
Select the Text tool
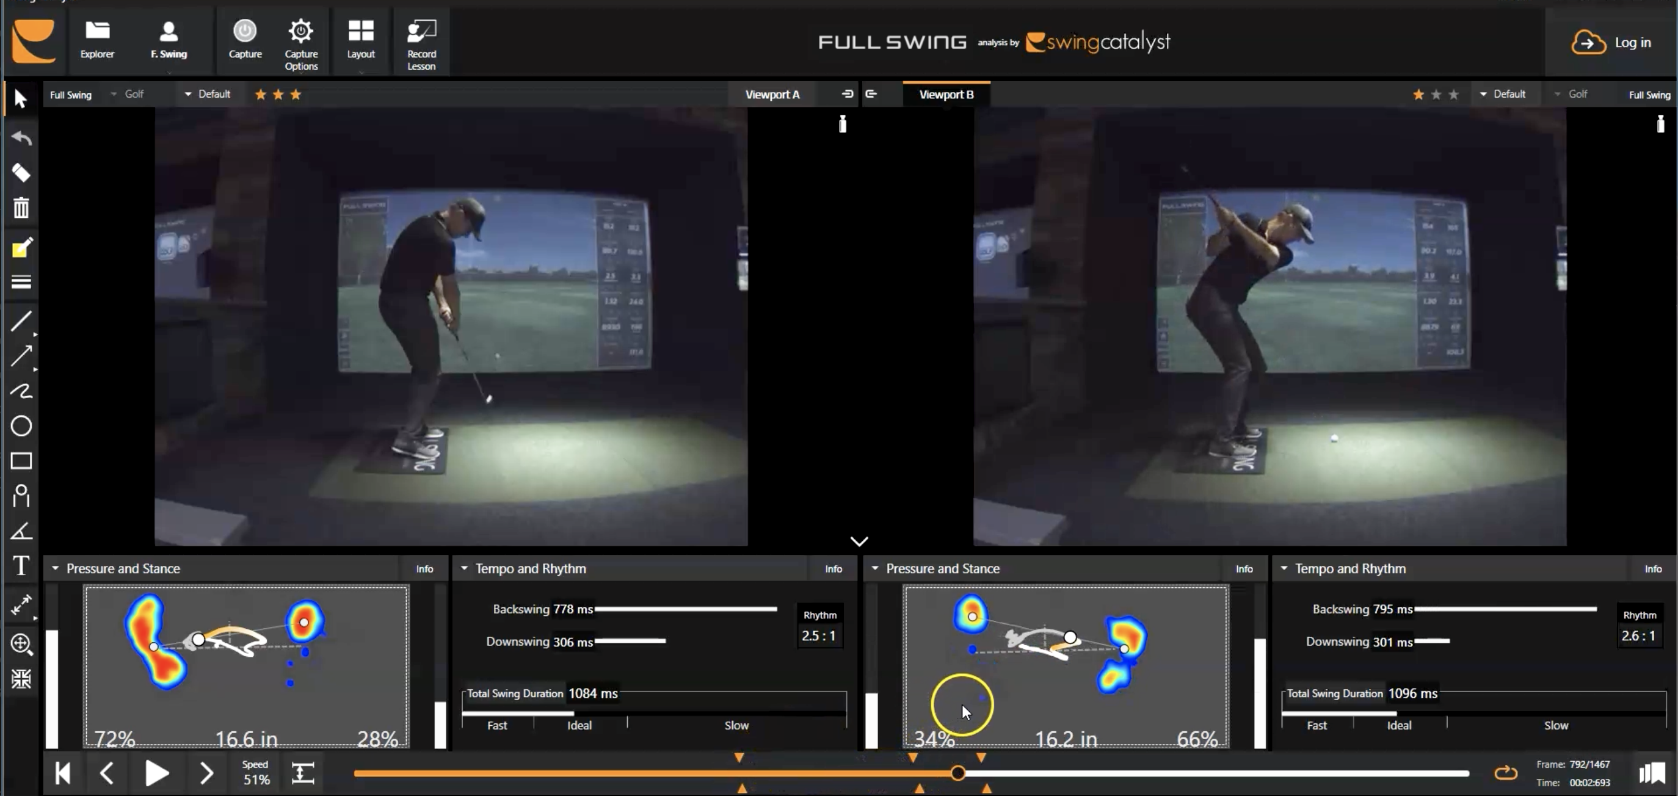(x=21, y=565)
